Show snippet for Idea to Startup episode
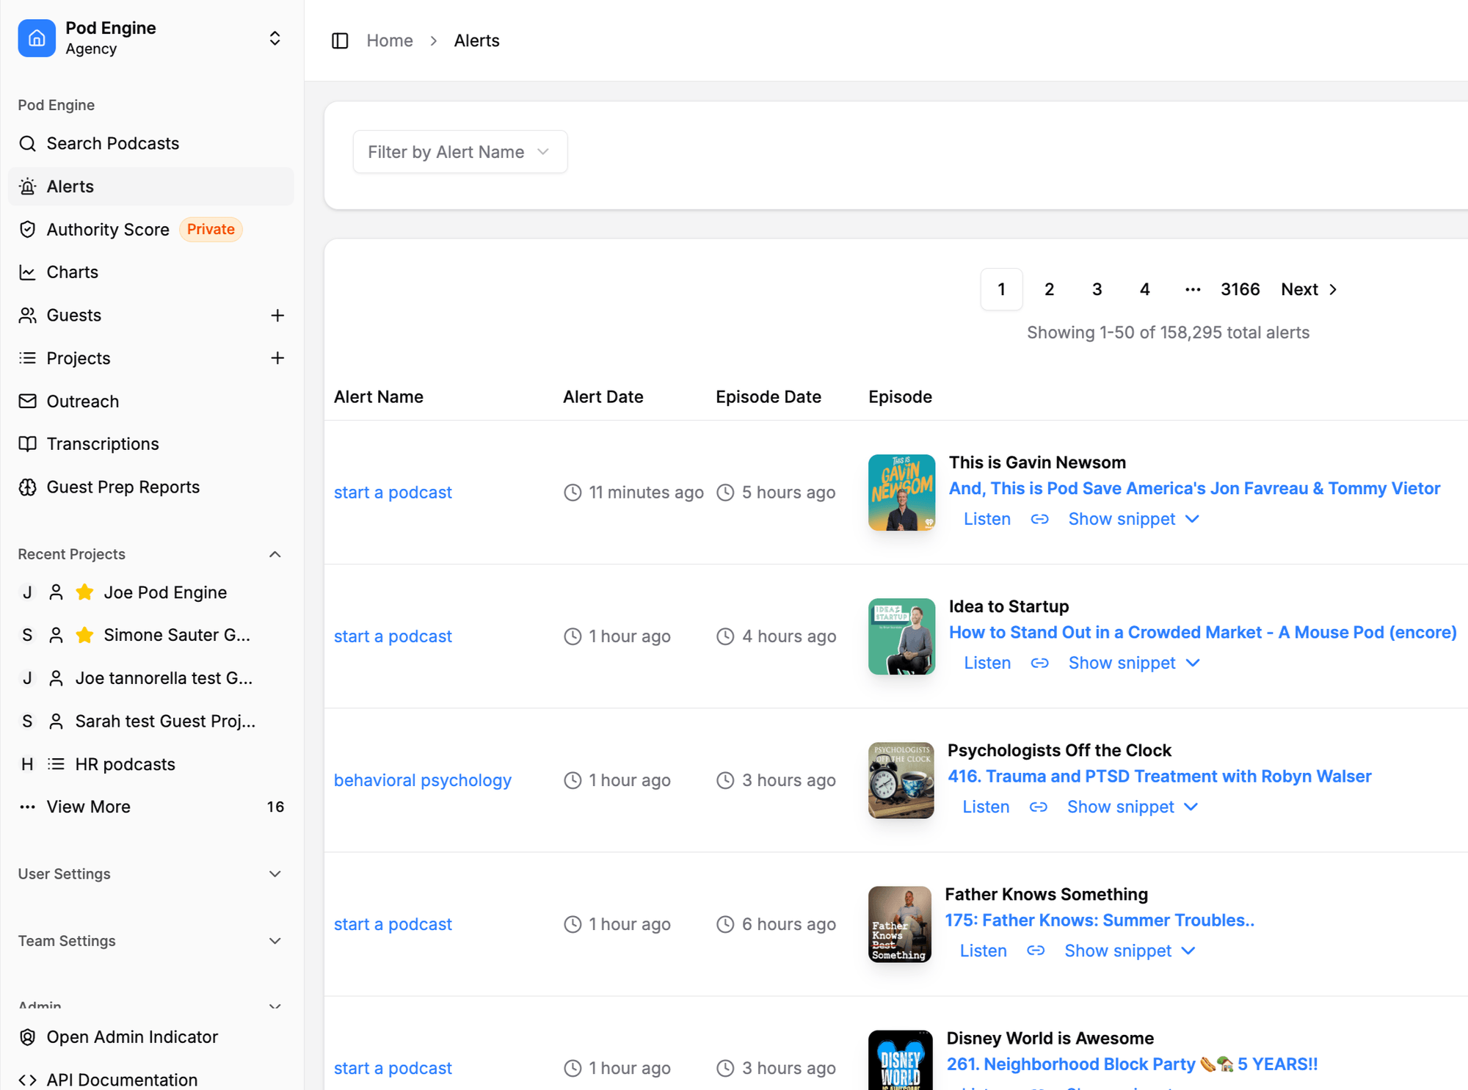Screen dimensions: 1468x1090 (x=1134, y=663)
